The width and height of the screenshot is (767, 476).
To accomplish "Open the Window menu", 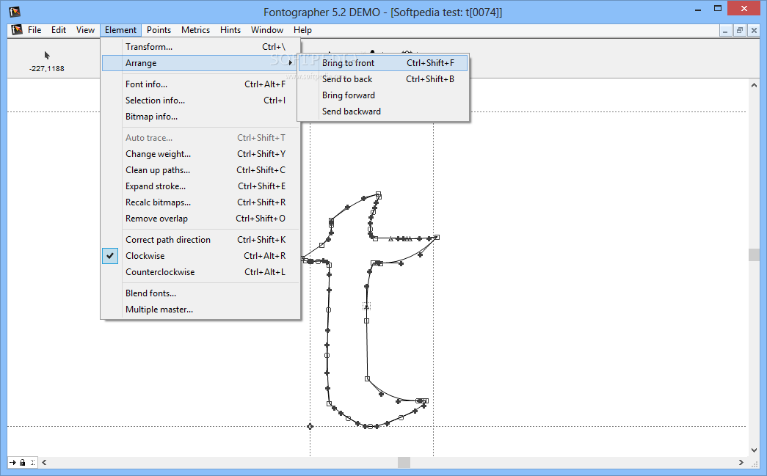I will click(x=267, y=30).
